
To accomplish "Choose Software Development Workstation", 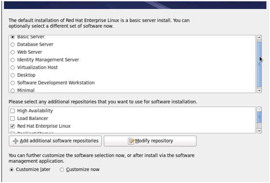I will click(13, 83).
